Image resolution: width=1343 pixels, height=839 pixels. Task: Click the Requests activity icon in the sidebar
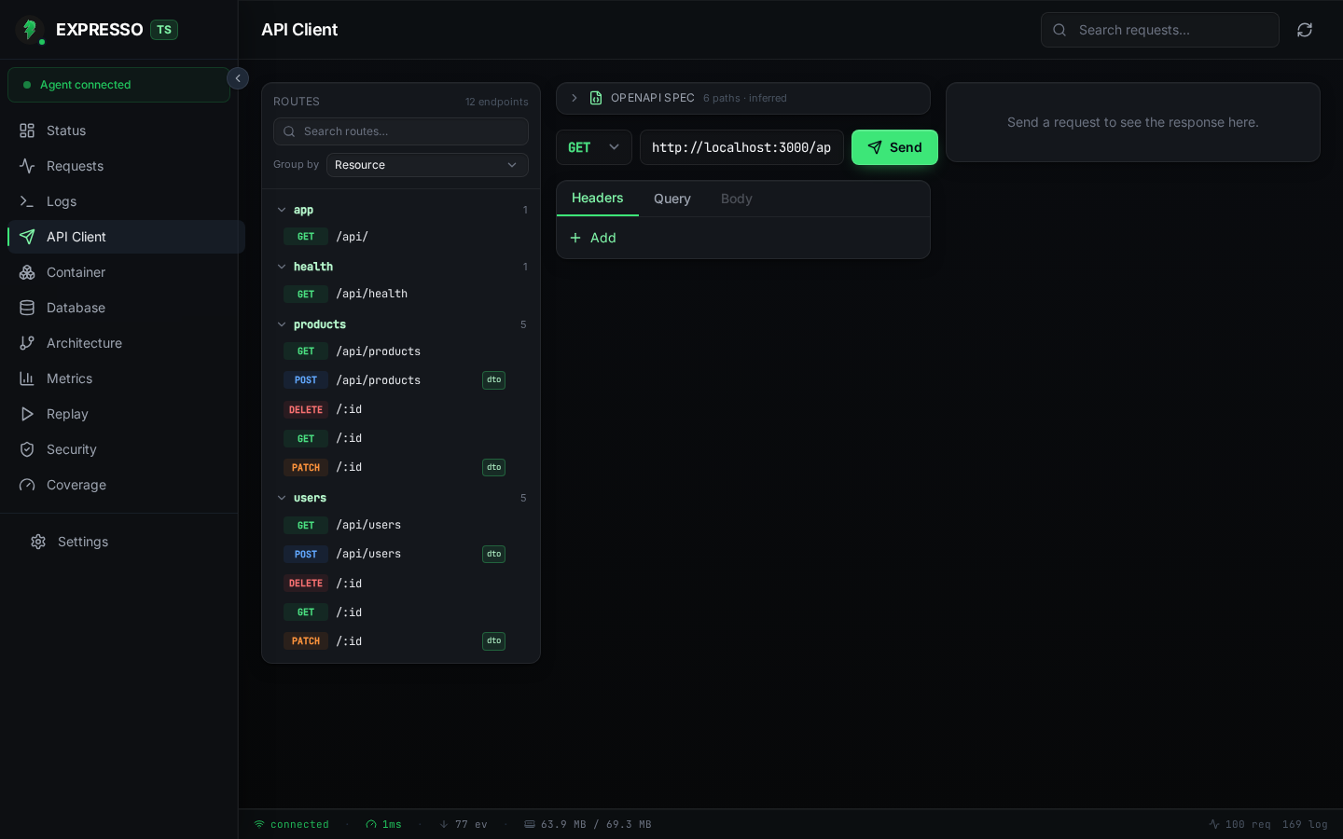click(x=27, y=166)
